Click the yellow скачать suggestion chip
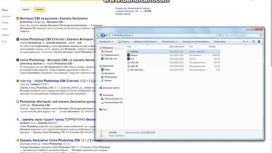Screen dimensions: 272x153 click(x=40, y=9)
